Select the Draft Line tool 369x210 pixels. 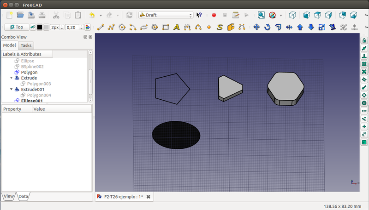100,27
